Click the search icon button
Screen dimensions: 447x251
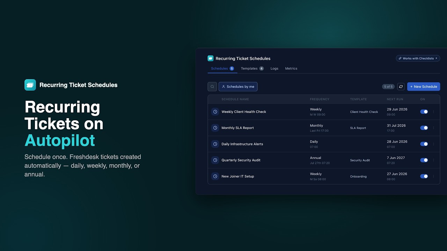(212, 86)
